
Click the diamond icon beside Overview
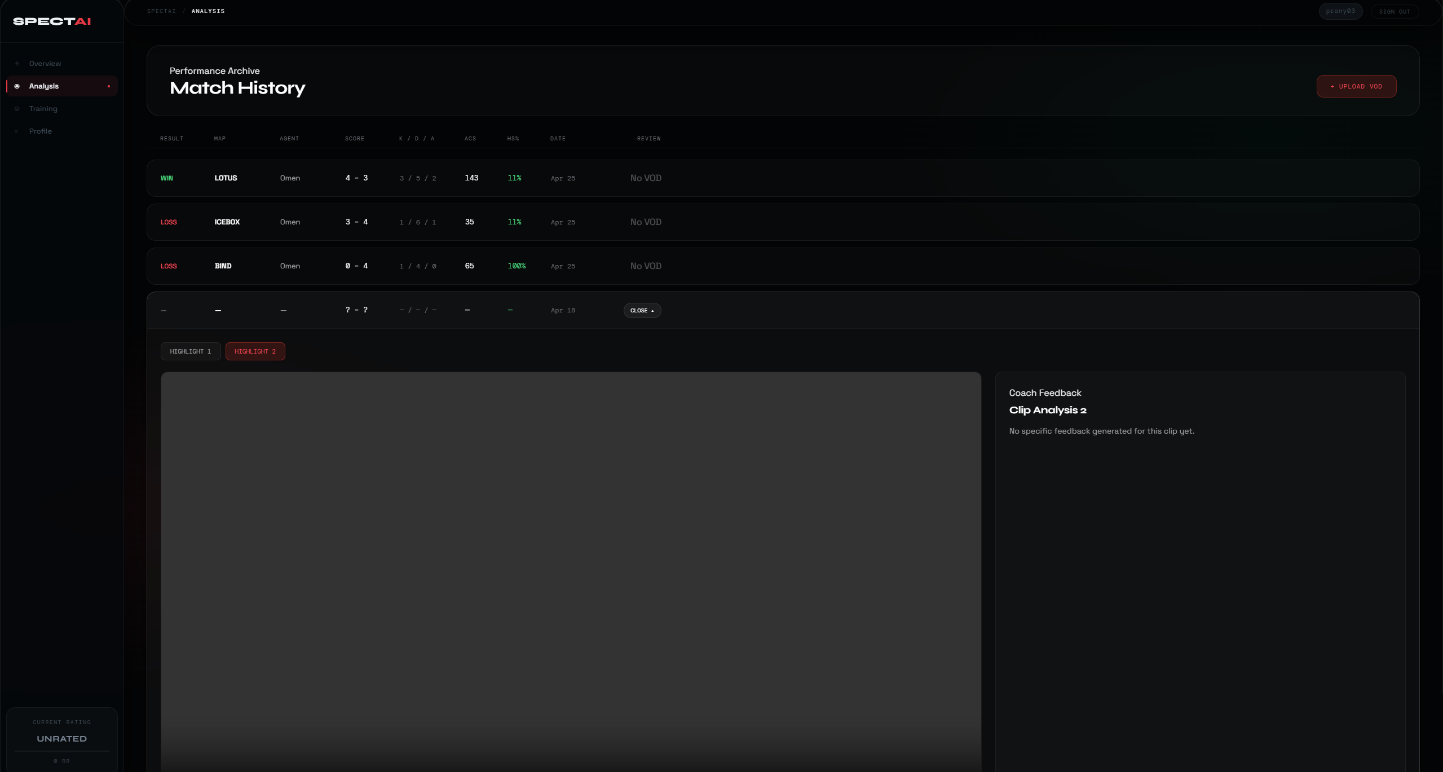tap(17, 64)
